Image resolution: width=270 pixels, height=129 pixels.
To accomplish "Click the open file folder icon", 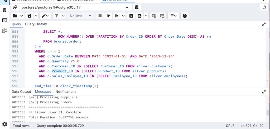I will pyautogui.click(x=15, y=16).
